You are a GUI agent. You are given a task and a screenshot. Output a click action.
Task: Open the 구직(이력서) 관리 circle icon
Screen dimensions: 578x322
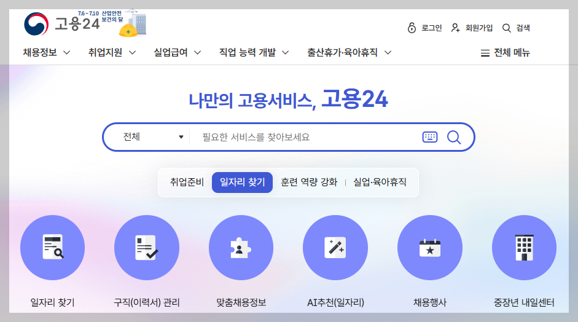147,248
